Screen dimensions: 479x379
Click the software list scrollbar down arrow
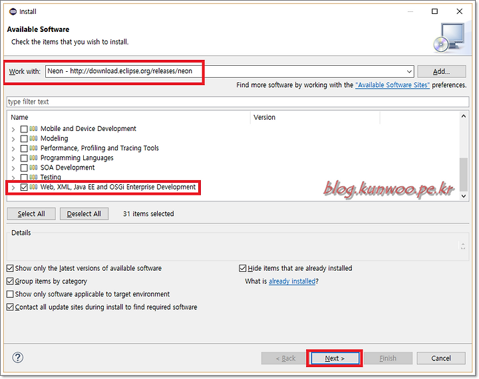point(464,196)
